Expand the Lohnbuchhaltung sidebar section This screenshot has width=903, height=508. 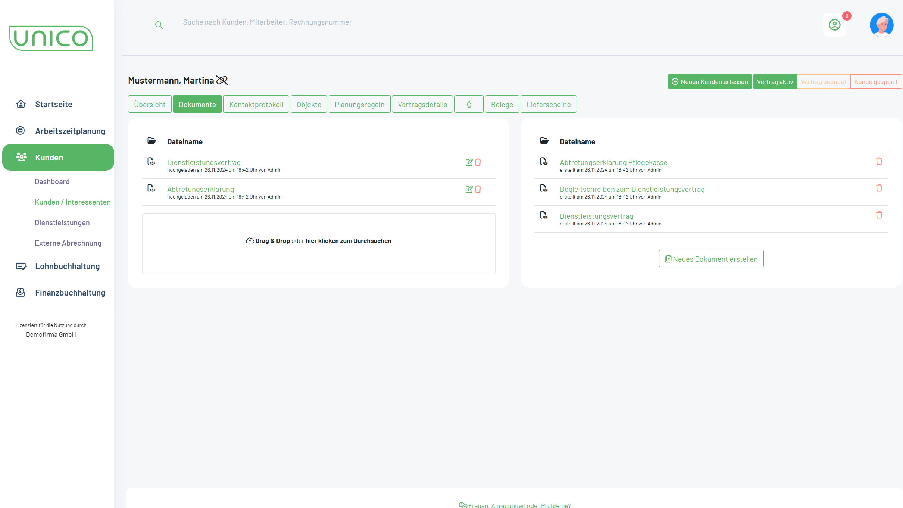pos(67,266)
